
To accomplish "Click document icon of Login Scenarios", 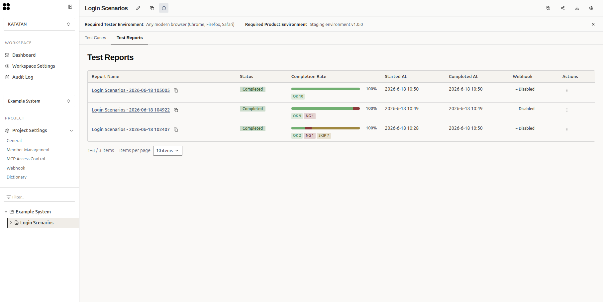I will [x=17, y=223].
